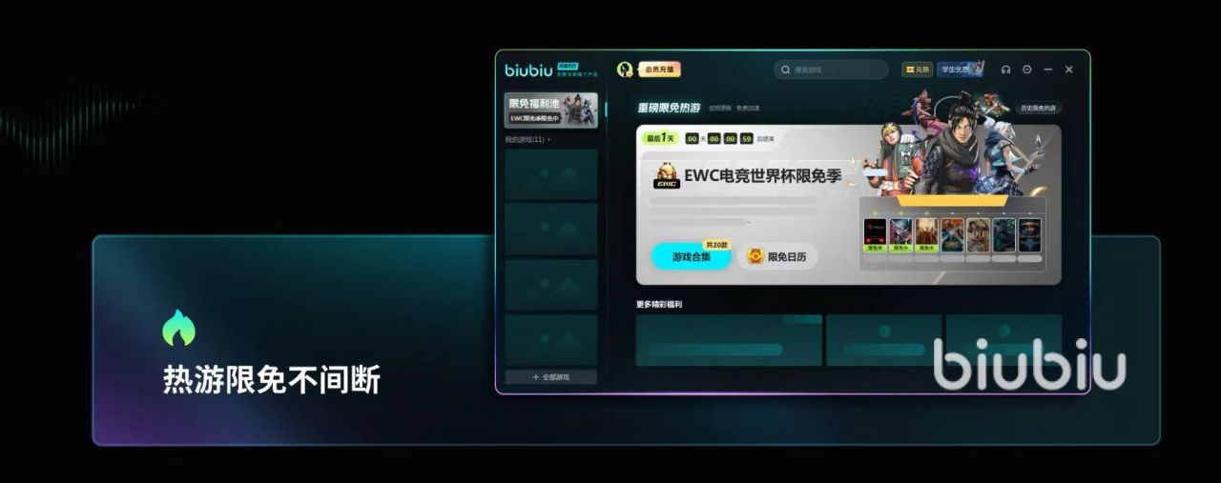Image resolution: width=1221 pixels, height=483 pixels.
Task: Click the 搜索游戏 search field
Action: (831, 70)
